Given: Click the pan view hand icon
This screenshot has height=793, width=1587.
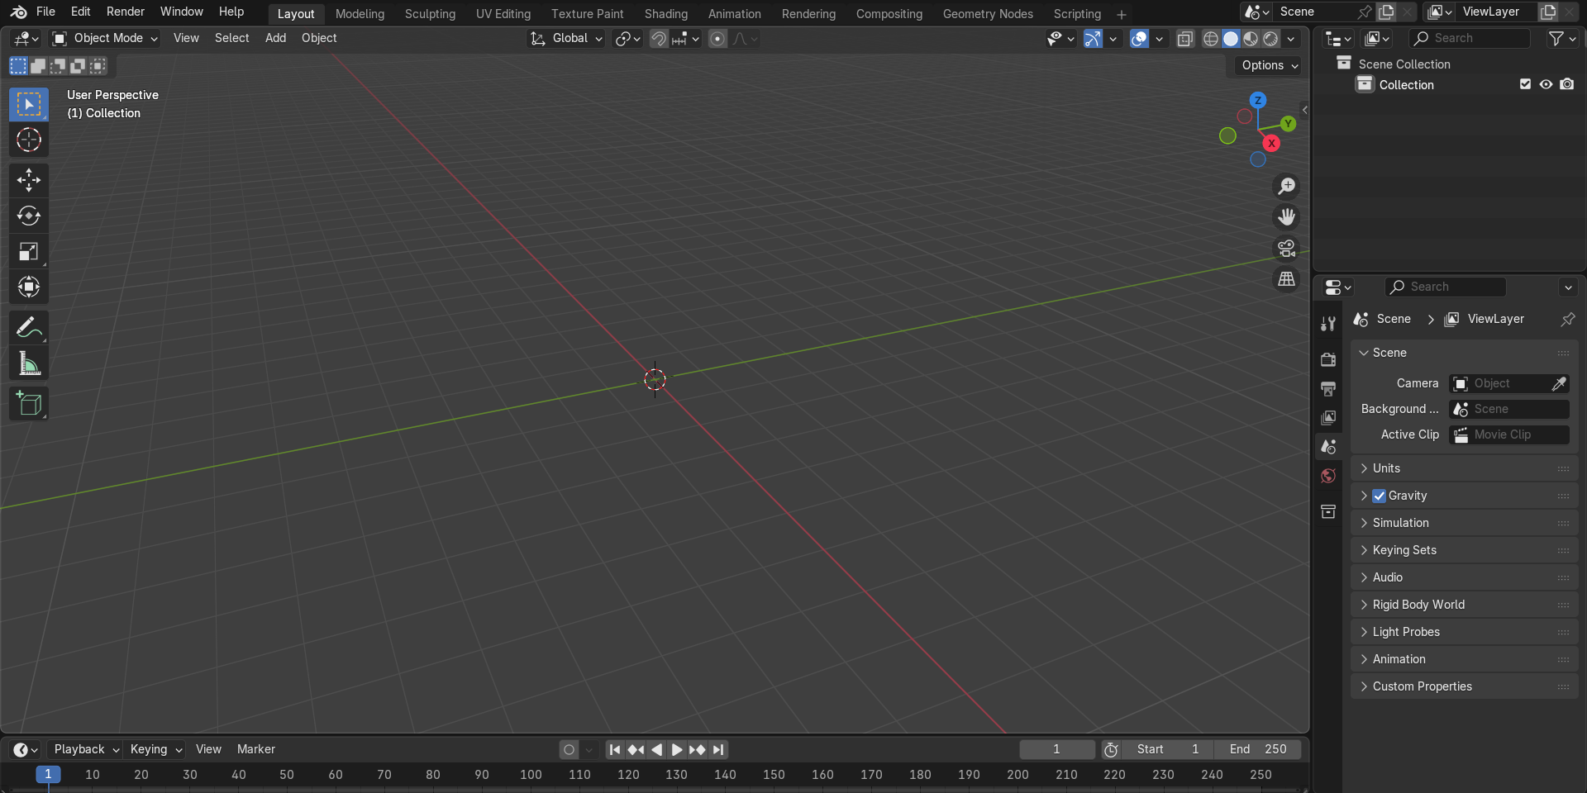Looking at the screenshot, I should (1287, 217).
